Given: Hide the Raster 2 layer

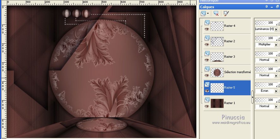Looking at the screenshot, I should (x=207, y=44).
